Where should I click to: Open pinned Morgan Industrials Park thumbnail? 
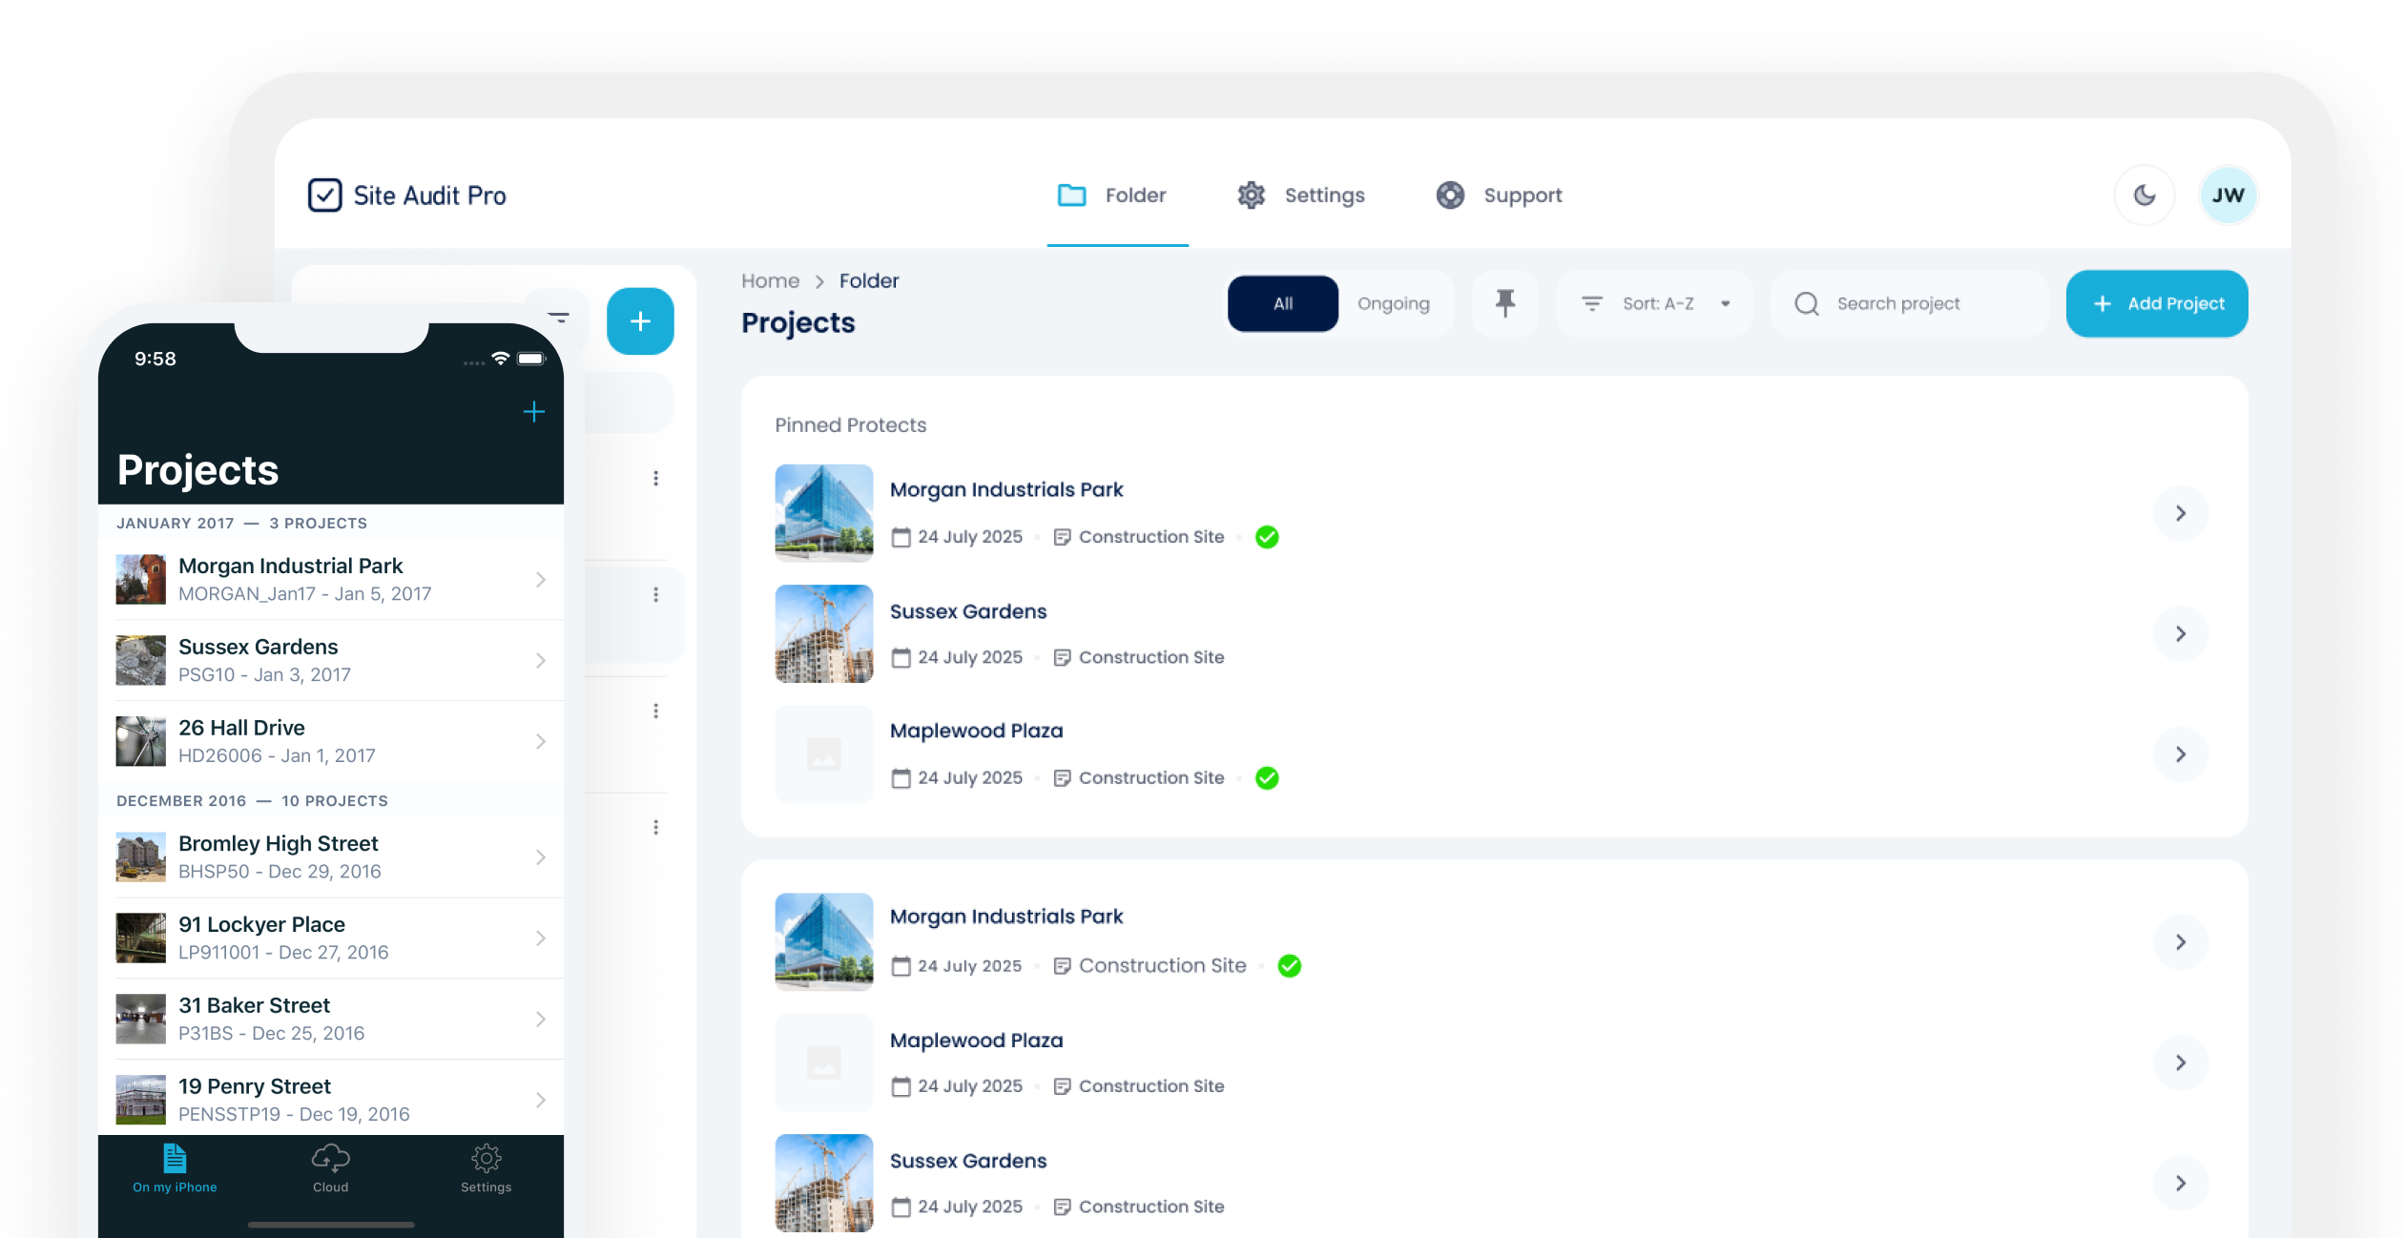[823, 512]
